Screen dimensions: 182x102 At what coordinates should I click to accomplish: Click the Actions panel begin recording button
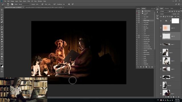click(x=141, y=67)
